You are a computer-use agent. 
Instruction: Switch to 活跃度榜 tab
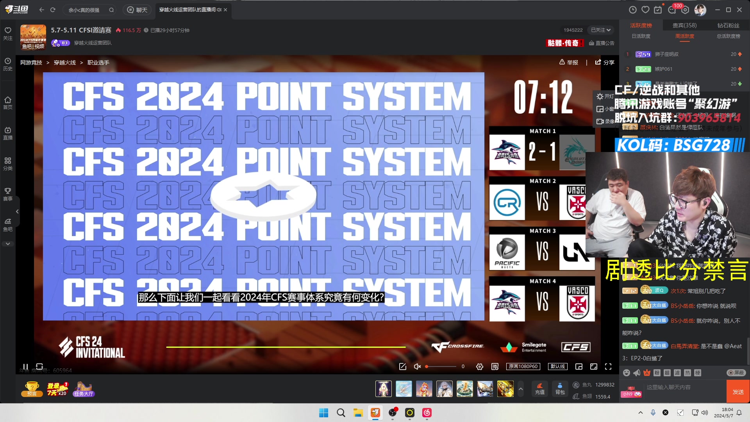pos(641,25)
